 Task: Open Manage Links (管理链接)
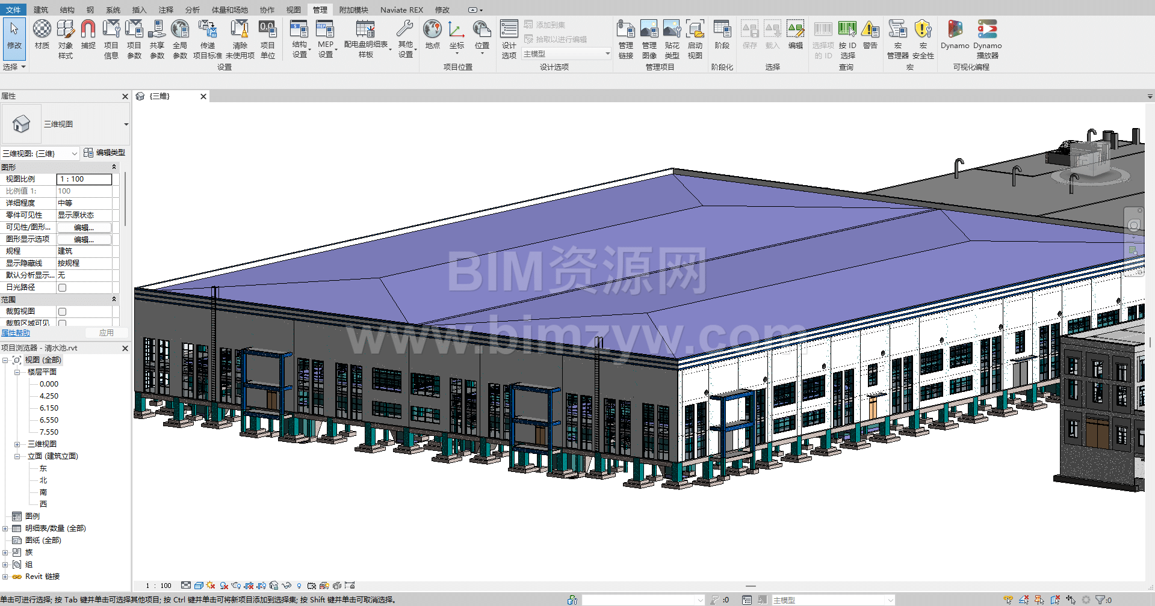pos(626,39)
